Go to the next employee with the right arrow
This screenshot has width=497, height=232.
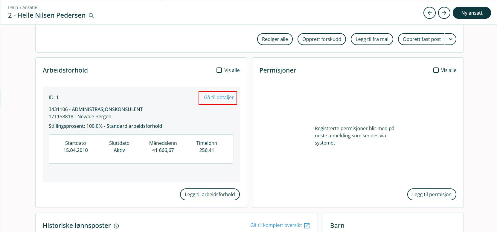coord(444,13)
